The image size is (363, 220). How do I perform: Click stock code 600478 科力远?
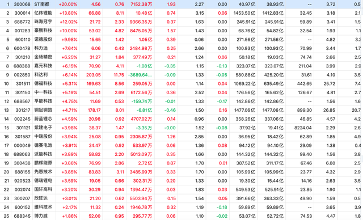(22, 48)
